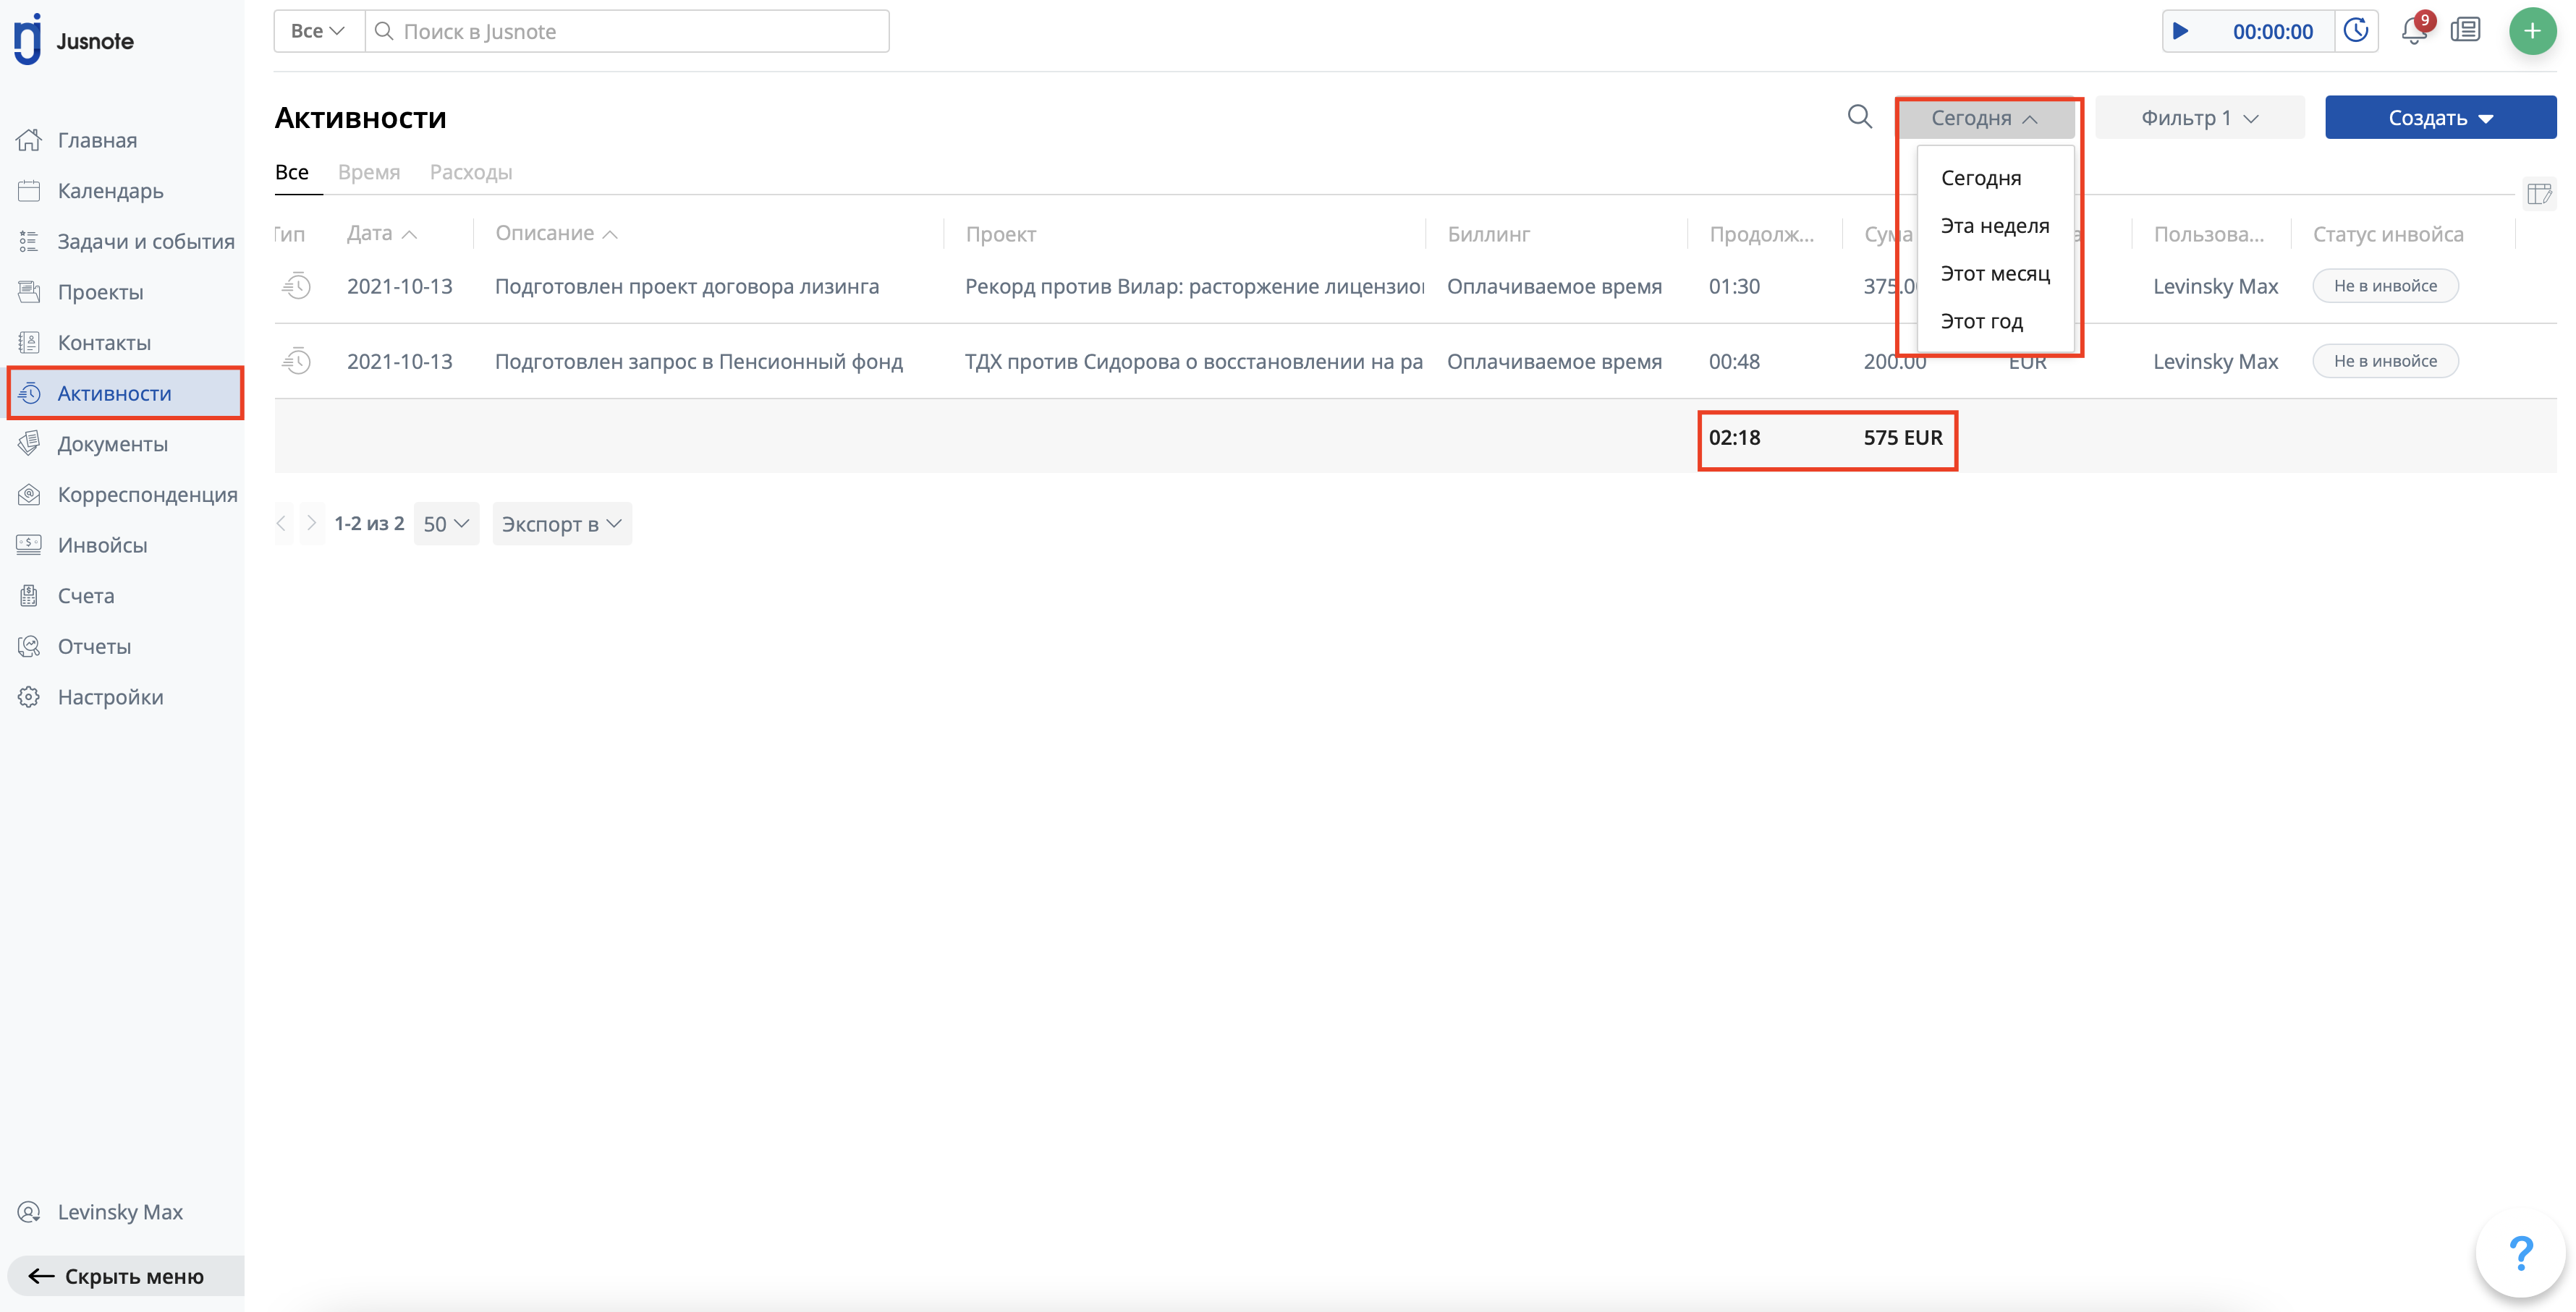Start the timer with play button
This screenshot has width=2576, height=1312.
[x=2181, y=31]
